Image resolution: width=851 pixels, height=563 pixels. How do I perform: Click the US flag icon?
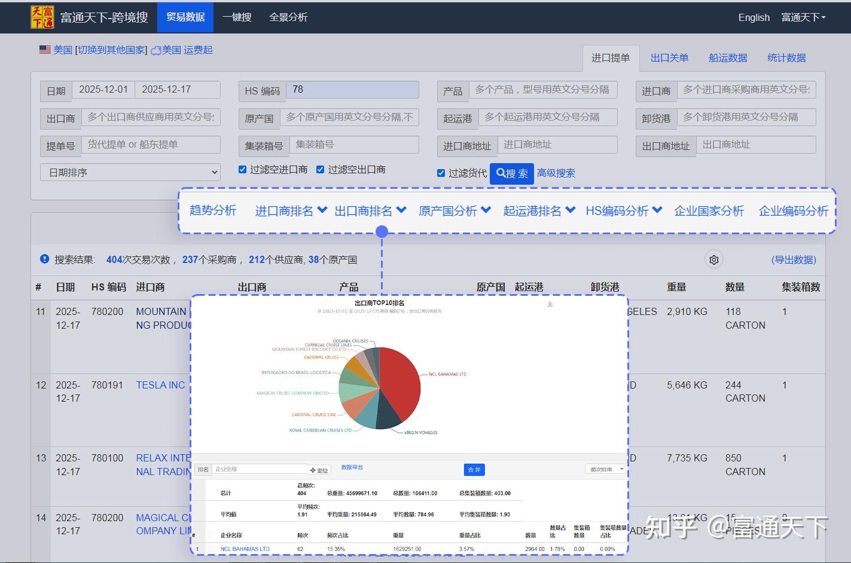pyautogui.click(x=45, y=50)
